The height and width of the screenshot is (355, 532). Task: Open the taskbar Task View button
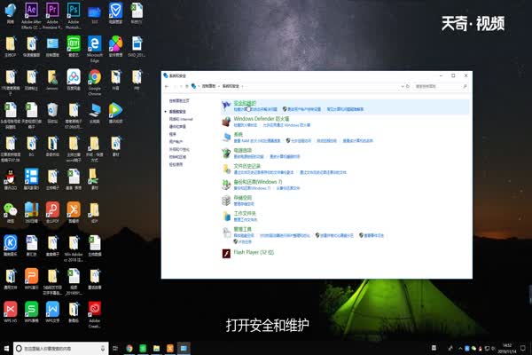(x=115, y=348)
